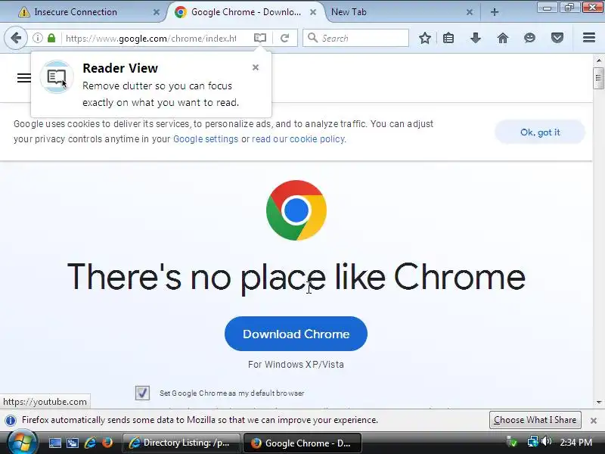Click Choose What I Share button
The width and height of the screenshot is (605, 454).
click(x=535, y=420)
